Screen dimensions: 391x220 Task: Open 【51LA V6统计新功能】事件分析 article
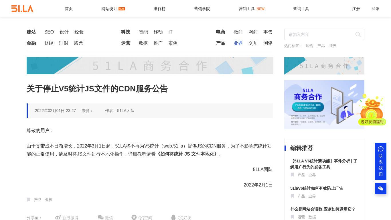324,164
